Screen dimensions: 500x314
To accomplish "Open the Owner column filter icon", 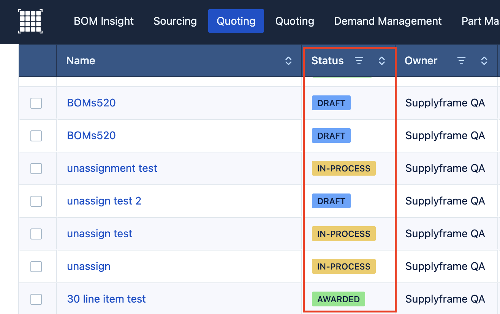I will (461, 61).
